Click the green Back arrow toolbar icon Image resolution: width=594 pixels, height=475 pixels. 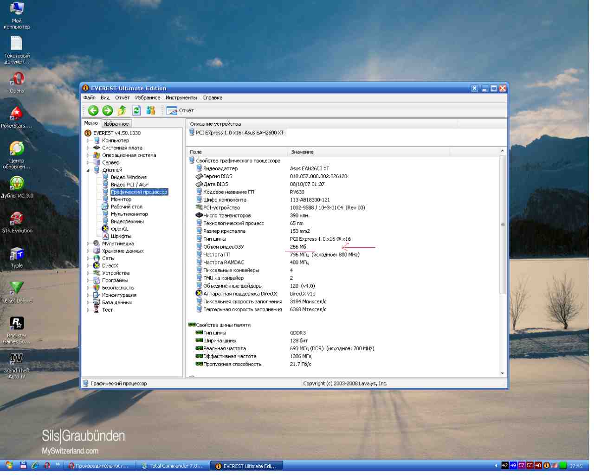(93, 110)
